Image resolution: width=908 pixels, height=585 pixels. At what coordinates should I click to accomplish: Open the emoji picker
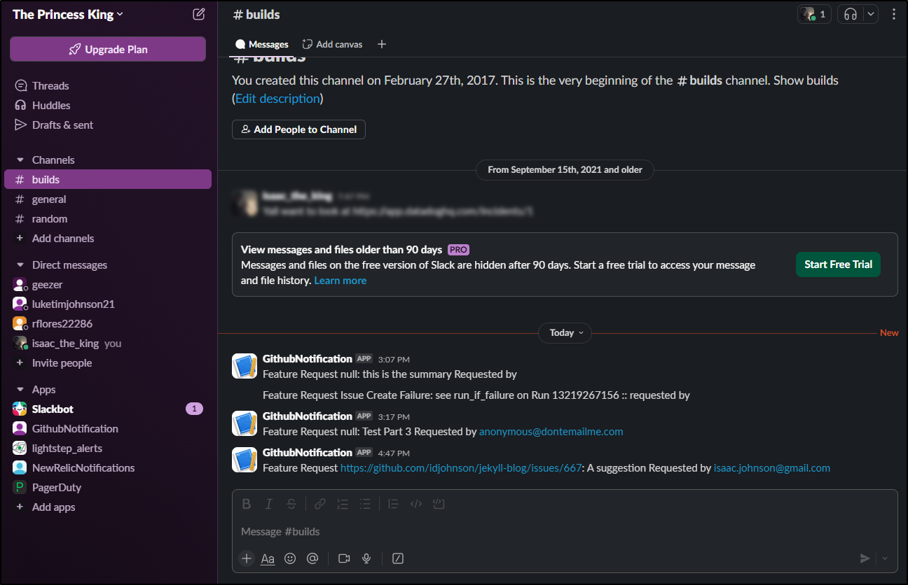tap(290, 558)
